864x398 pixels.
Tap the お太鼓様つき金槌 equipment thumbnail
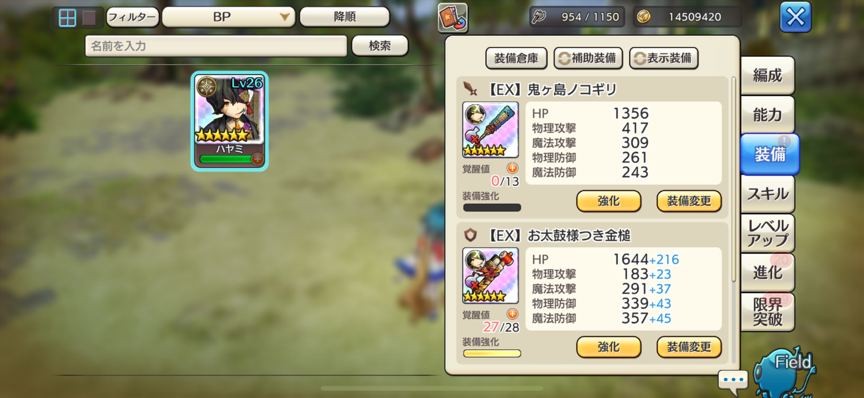click(x=491, y=276)
